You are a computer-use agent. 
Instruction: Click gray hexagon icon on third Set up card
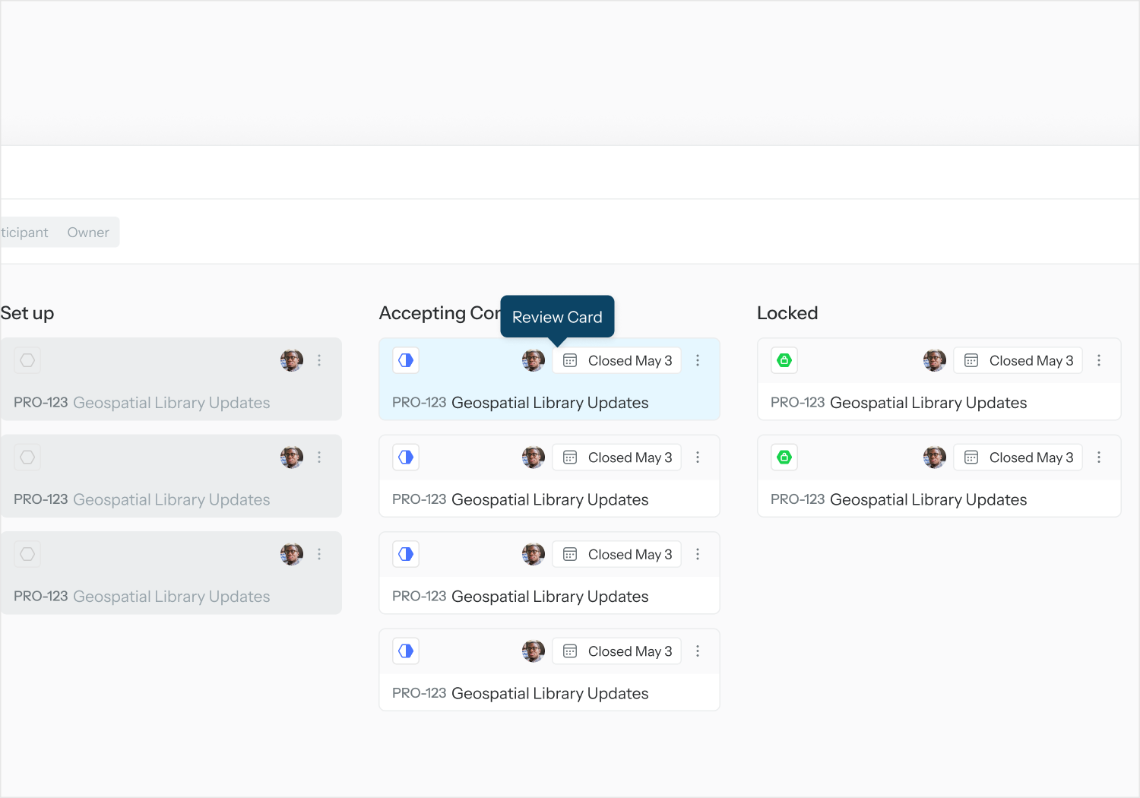tap(27, 554)
